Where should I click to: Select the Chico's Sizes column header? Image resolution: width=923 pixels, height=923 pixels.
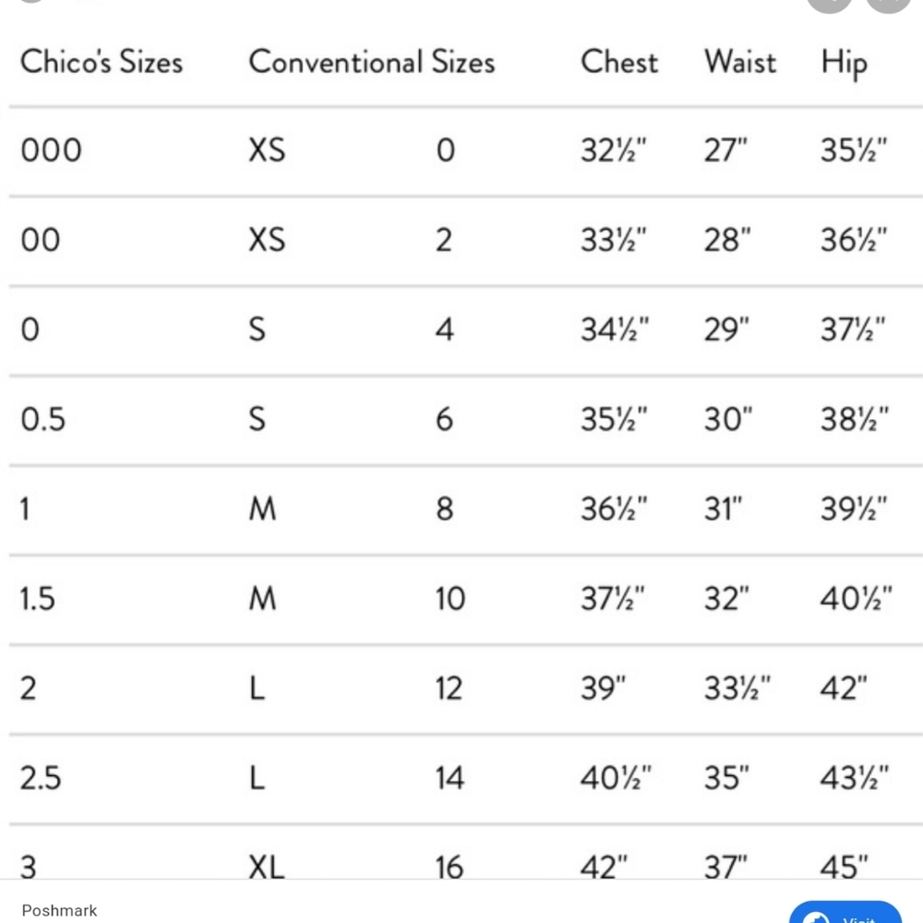coord(102,62)
